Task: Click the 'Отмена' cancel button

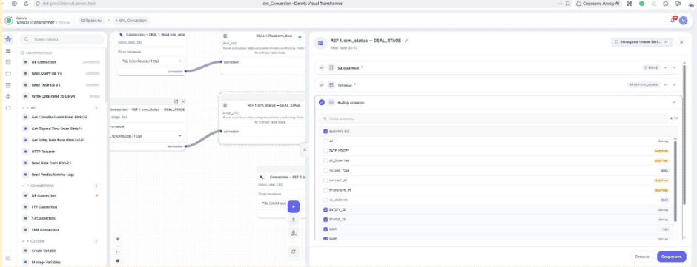Action: pyautogui.click(x=642, y=257)
